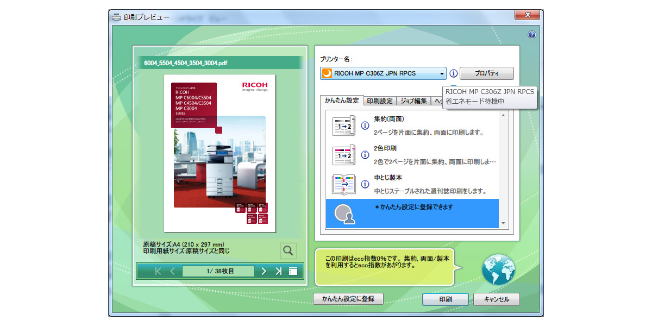The height and width of the screenshot is (326, 652).
Task: Click the info icon next to printer name
Action: pyautogui.click(x=453, y=73)
